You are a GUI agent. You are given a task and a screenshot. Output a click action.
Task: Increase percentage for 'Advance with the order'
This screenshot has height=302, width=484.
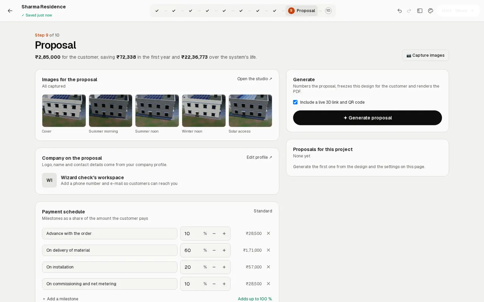coord(224,234)
